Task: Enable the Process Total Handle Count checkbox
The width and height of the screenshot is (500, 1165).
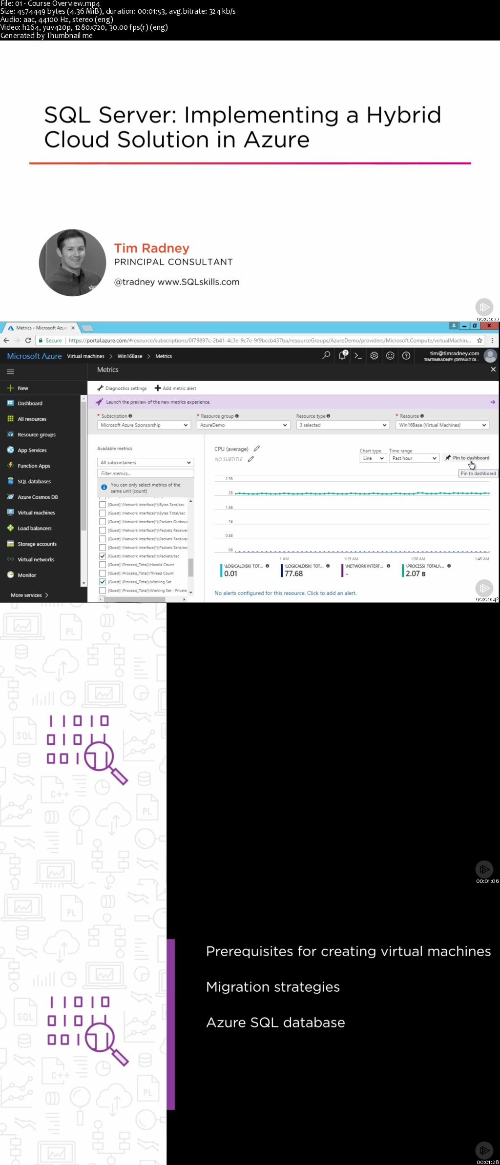Action: 103,565
